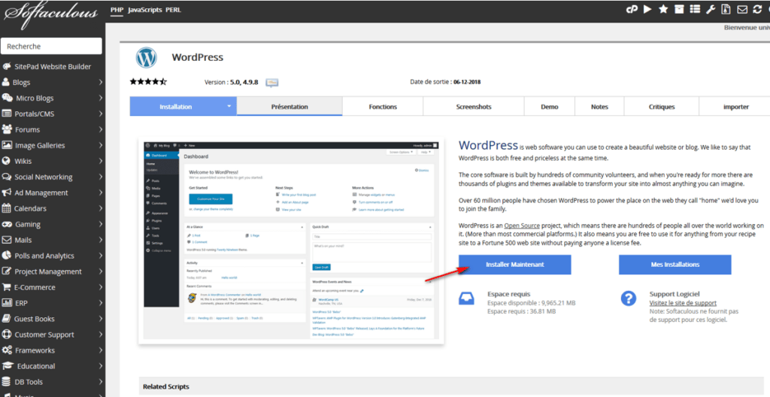
Task: Click the Portals/CMS icon in sidebar
Action: click(7, 114)
